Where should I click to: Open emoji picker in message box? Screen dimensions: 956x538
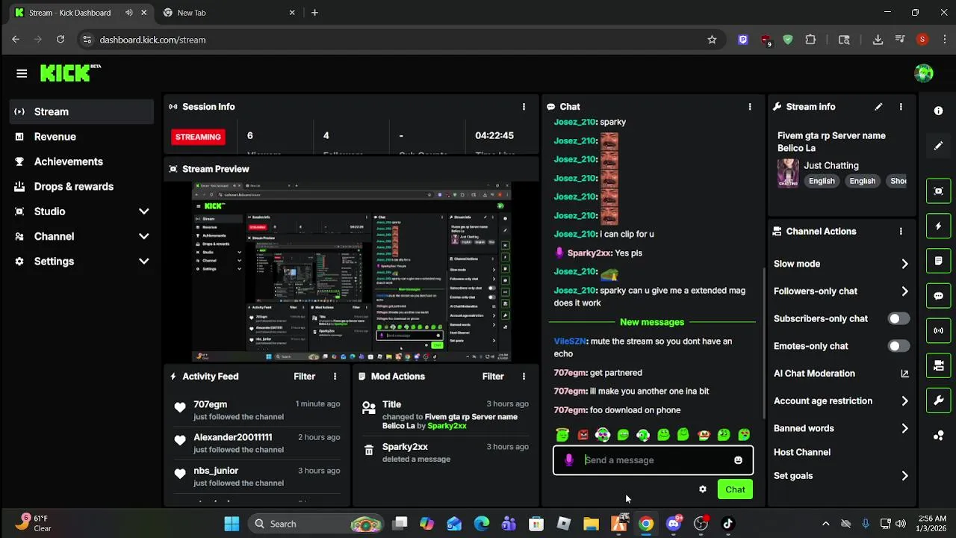click(738, 460)
